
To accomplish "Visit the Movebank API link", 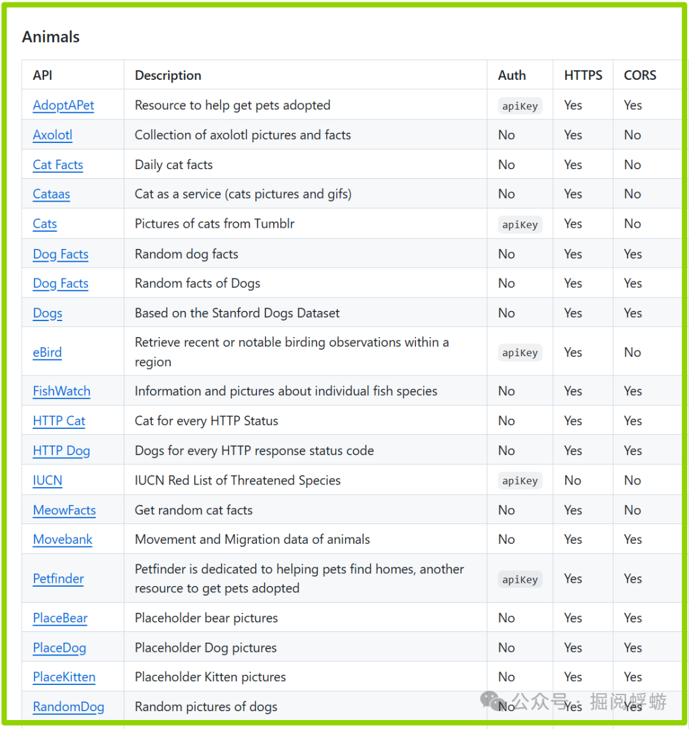I will (63, 540).
